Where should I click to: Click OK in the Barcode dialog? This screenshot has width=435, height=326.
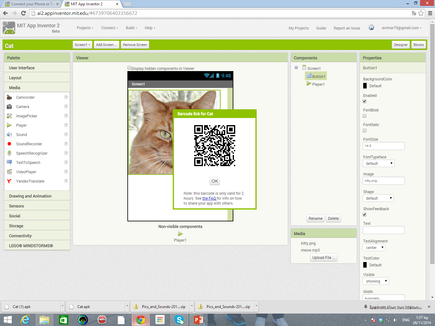click(215, 181)
